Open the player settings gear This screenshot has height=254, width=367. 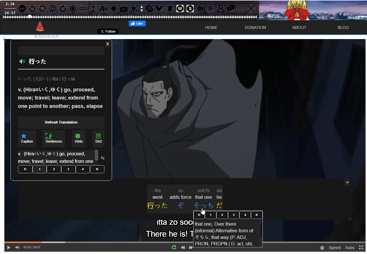tap(322, 248)
